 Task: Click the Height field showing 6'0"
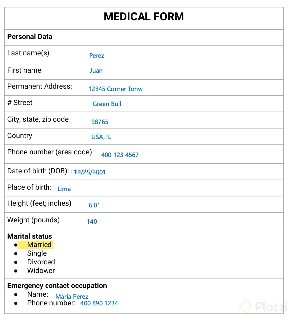tap(94, 205)
